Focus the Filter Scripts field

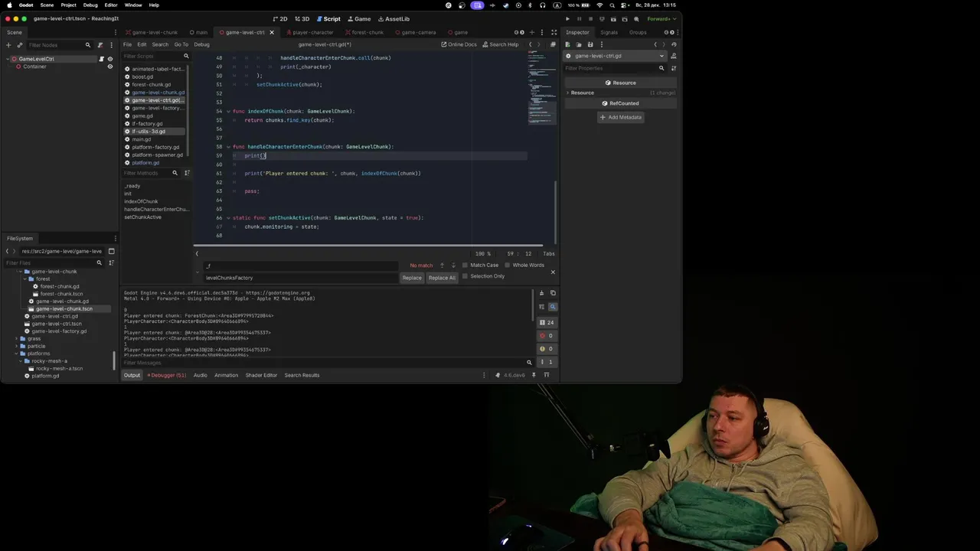pyautogui.click(x=156, y=56)
